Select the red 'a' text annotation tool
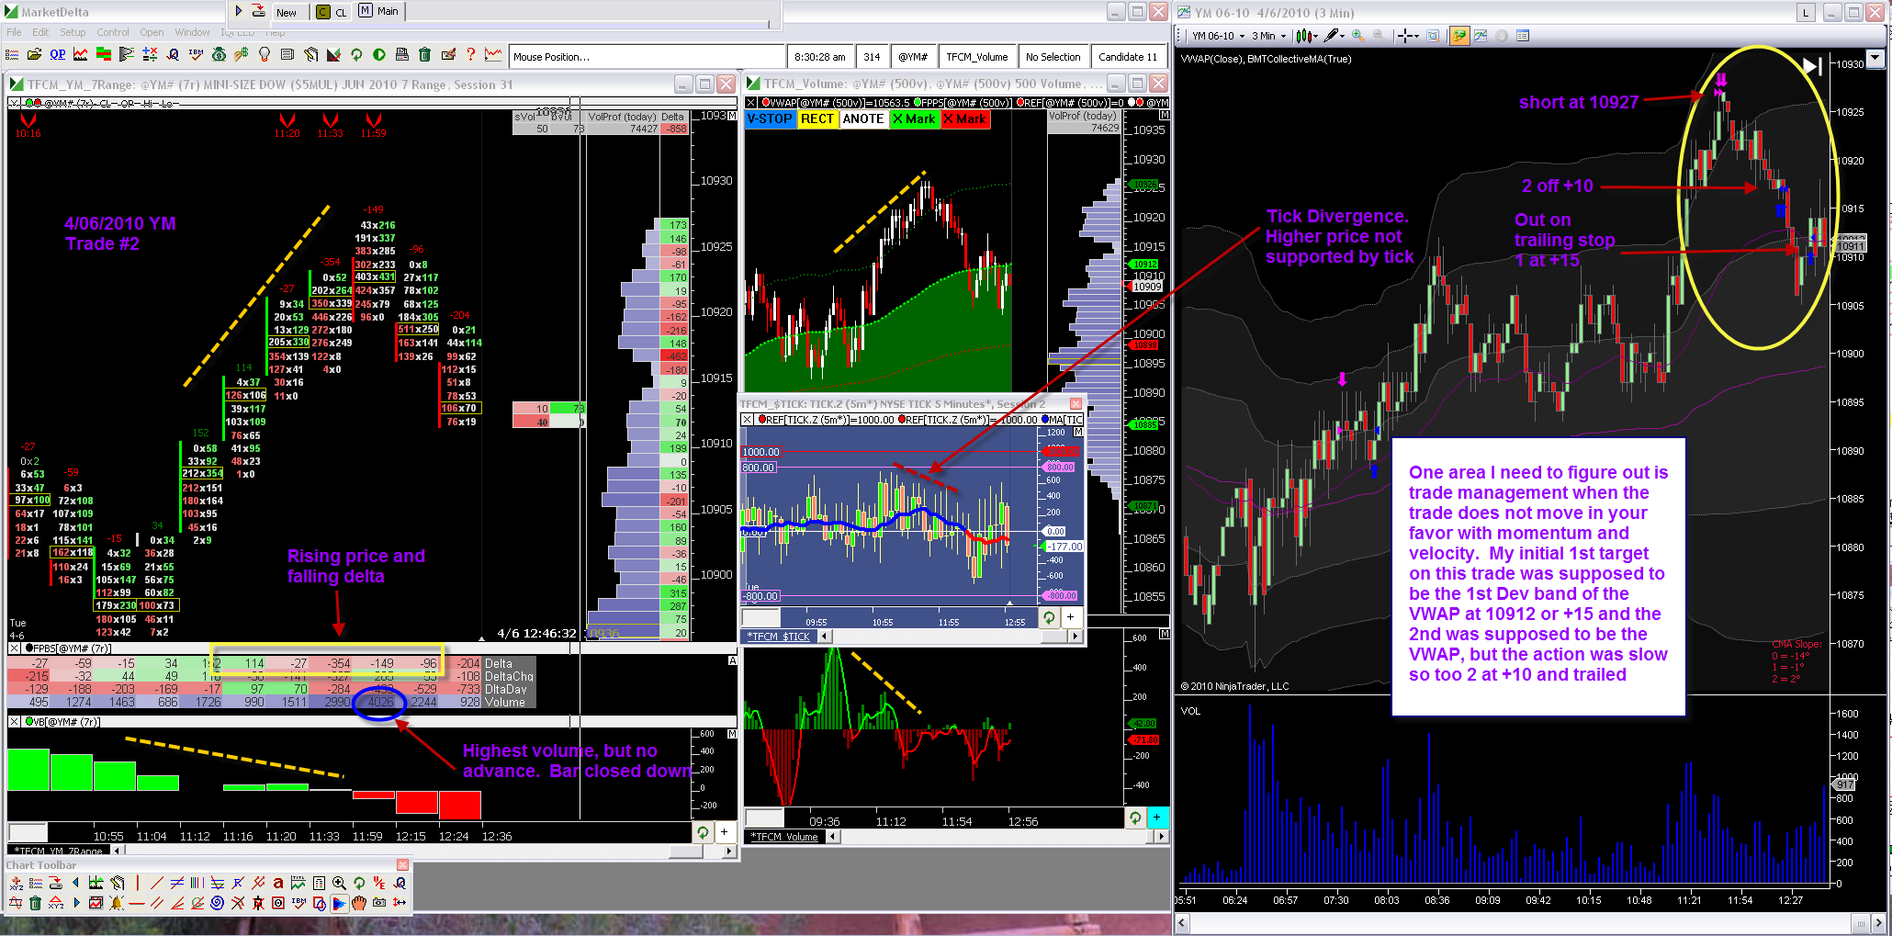This screenshot has width=1892, height=936. pyautogui.click(x=278, y=883)
